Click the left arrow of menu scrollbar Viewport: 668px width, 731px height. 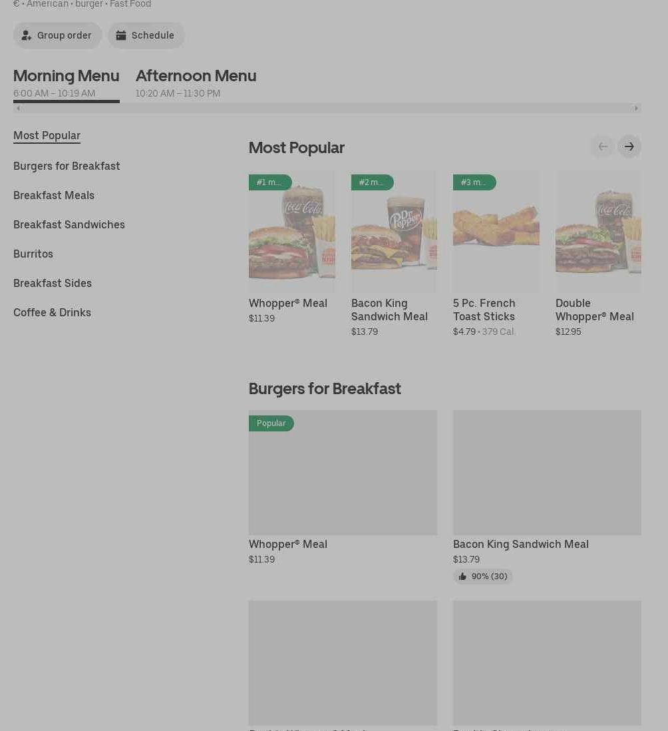tap(18, 108)
